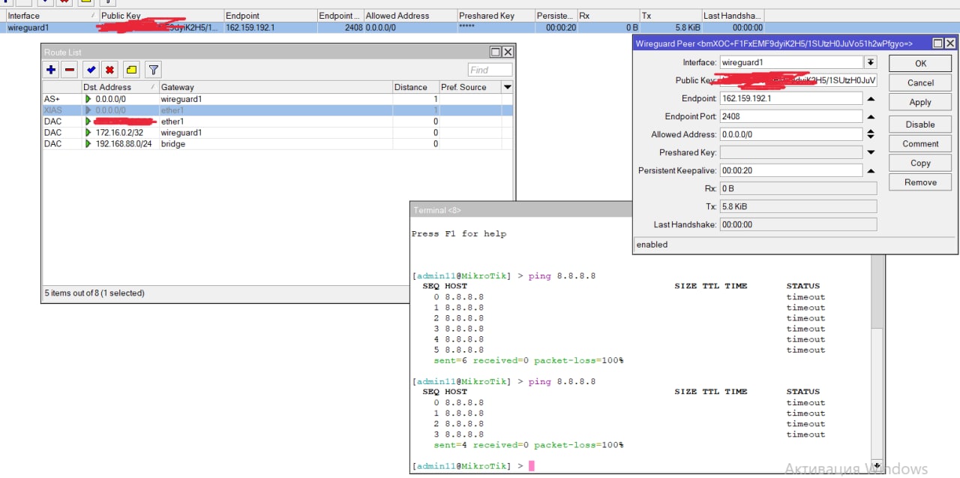The height and width of the screenshot is (478, 960).
Task: Sort routes by Dst. Address column
Action: point(120,87)
